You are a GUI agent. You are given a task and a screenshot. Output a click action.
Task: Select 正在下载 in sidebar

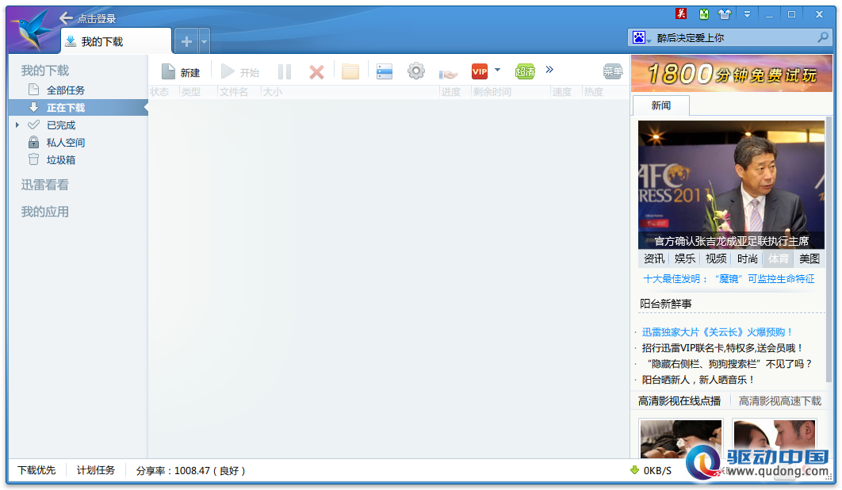pos(78,108)
